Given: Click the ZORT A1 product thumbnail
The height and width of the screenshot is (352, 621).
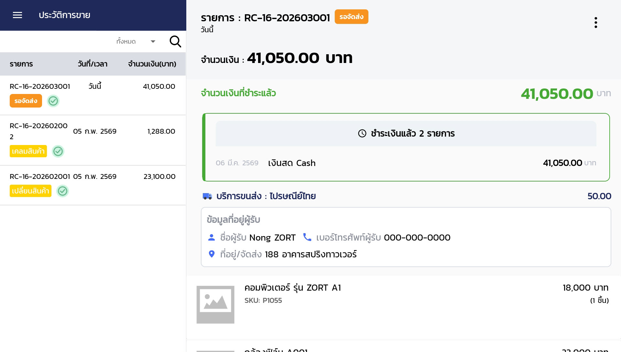Looking at the screenshot, I should (x=215, y=305).
